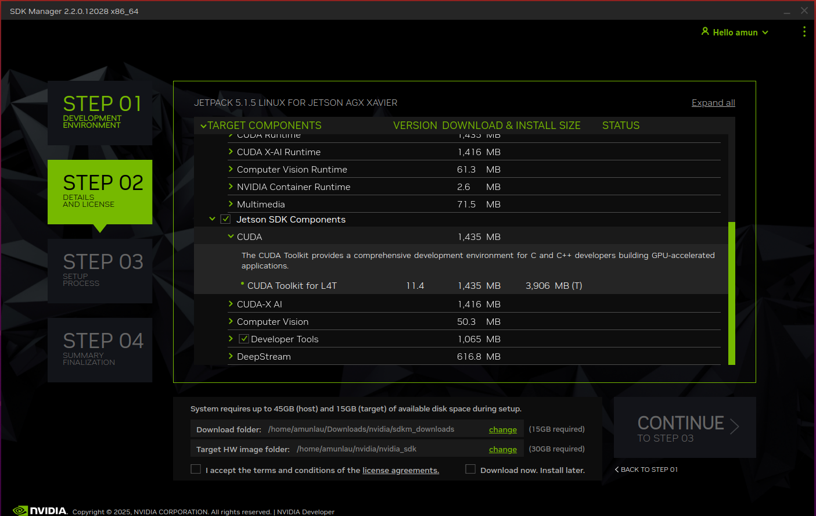The image size is (816, 516).
Task: Open the three-dot options menu
Action: click(804, 32)
